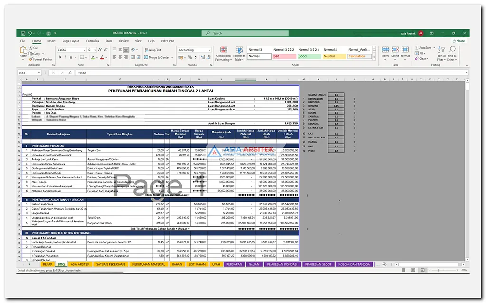
Task: Toggle Underline formatting
Action: click(x=71, y=57)
